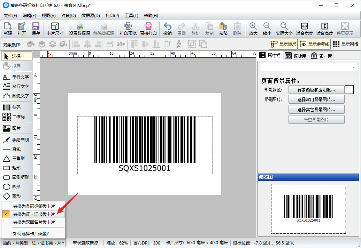Select the 圆形 circle tool
Viewport: 361px width, 248px height.
pyautogui.click(x=17, y=187)
